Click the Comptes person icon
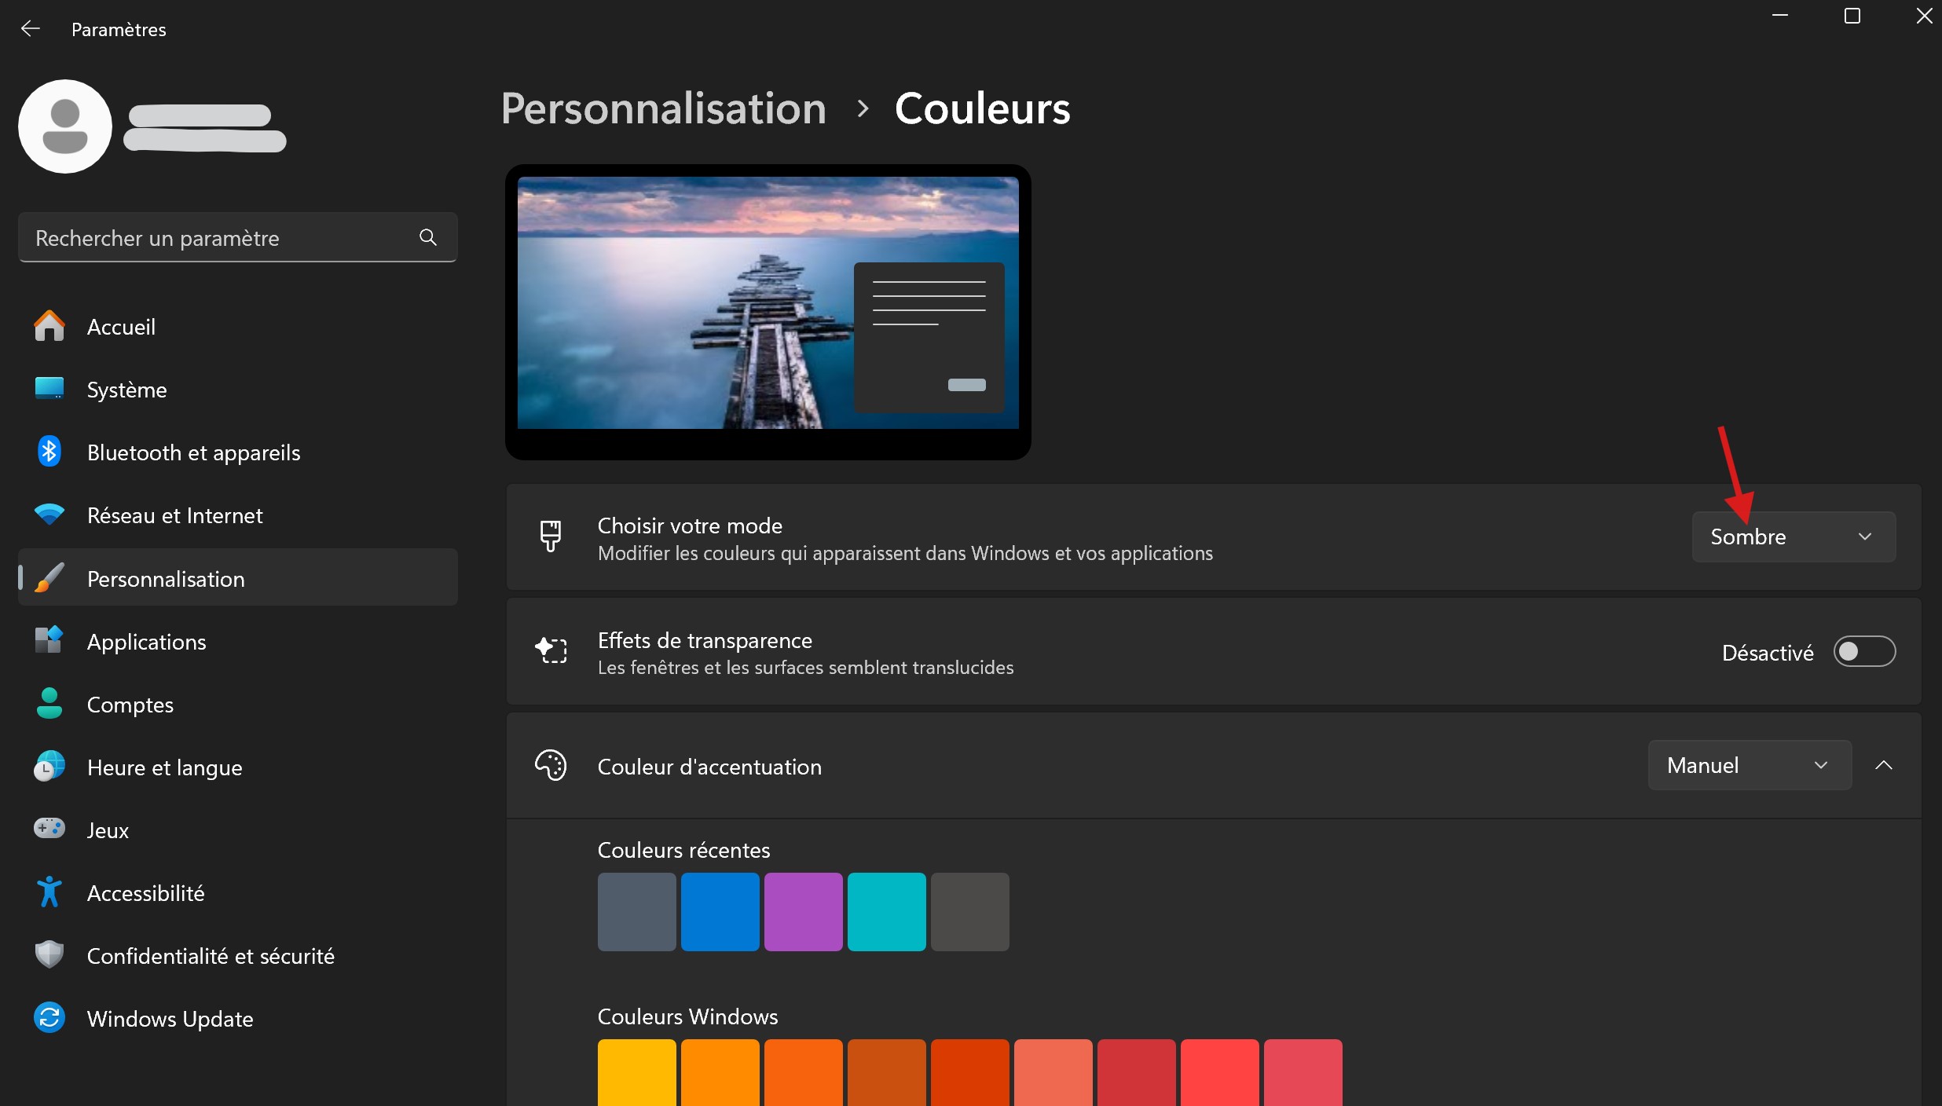Image resolution: width=1942 pixels, height=1106 pixels. coord(49,704)
